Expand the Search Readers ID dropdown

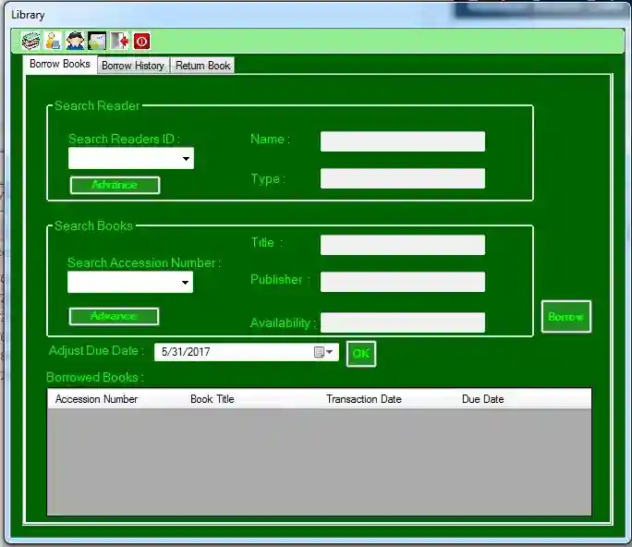pos(186,158)
